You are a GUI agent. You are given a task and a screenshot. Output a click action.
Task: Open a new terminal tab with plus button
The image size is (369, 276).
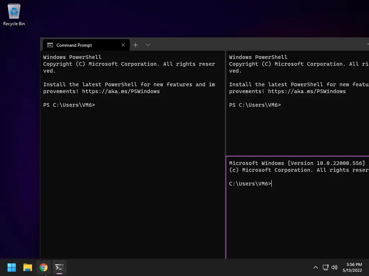coord(135,45)
